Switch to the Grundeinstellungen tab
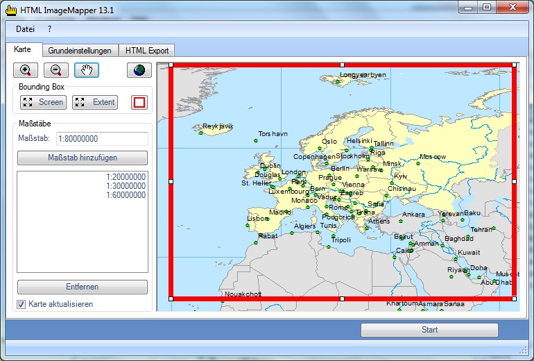The width and height of the screenshot is (534, 361). pyautogui.click(x=80, y=51)
